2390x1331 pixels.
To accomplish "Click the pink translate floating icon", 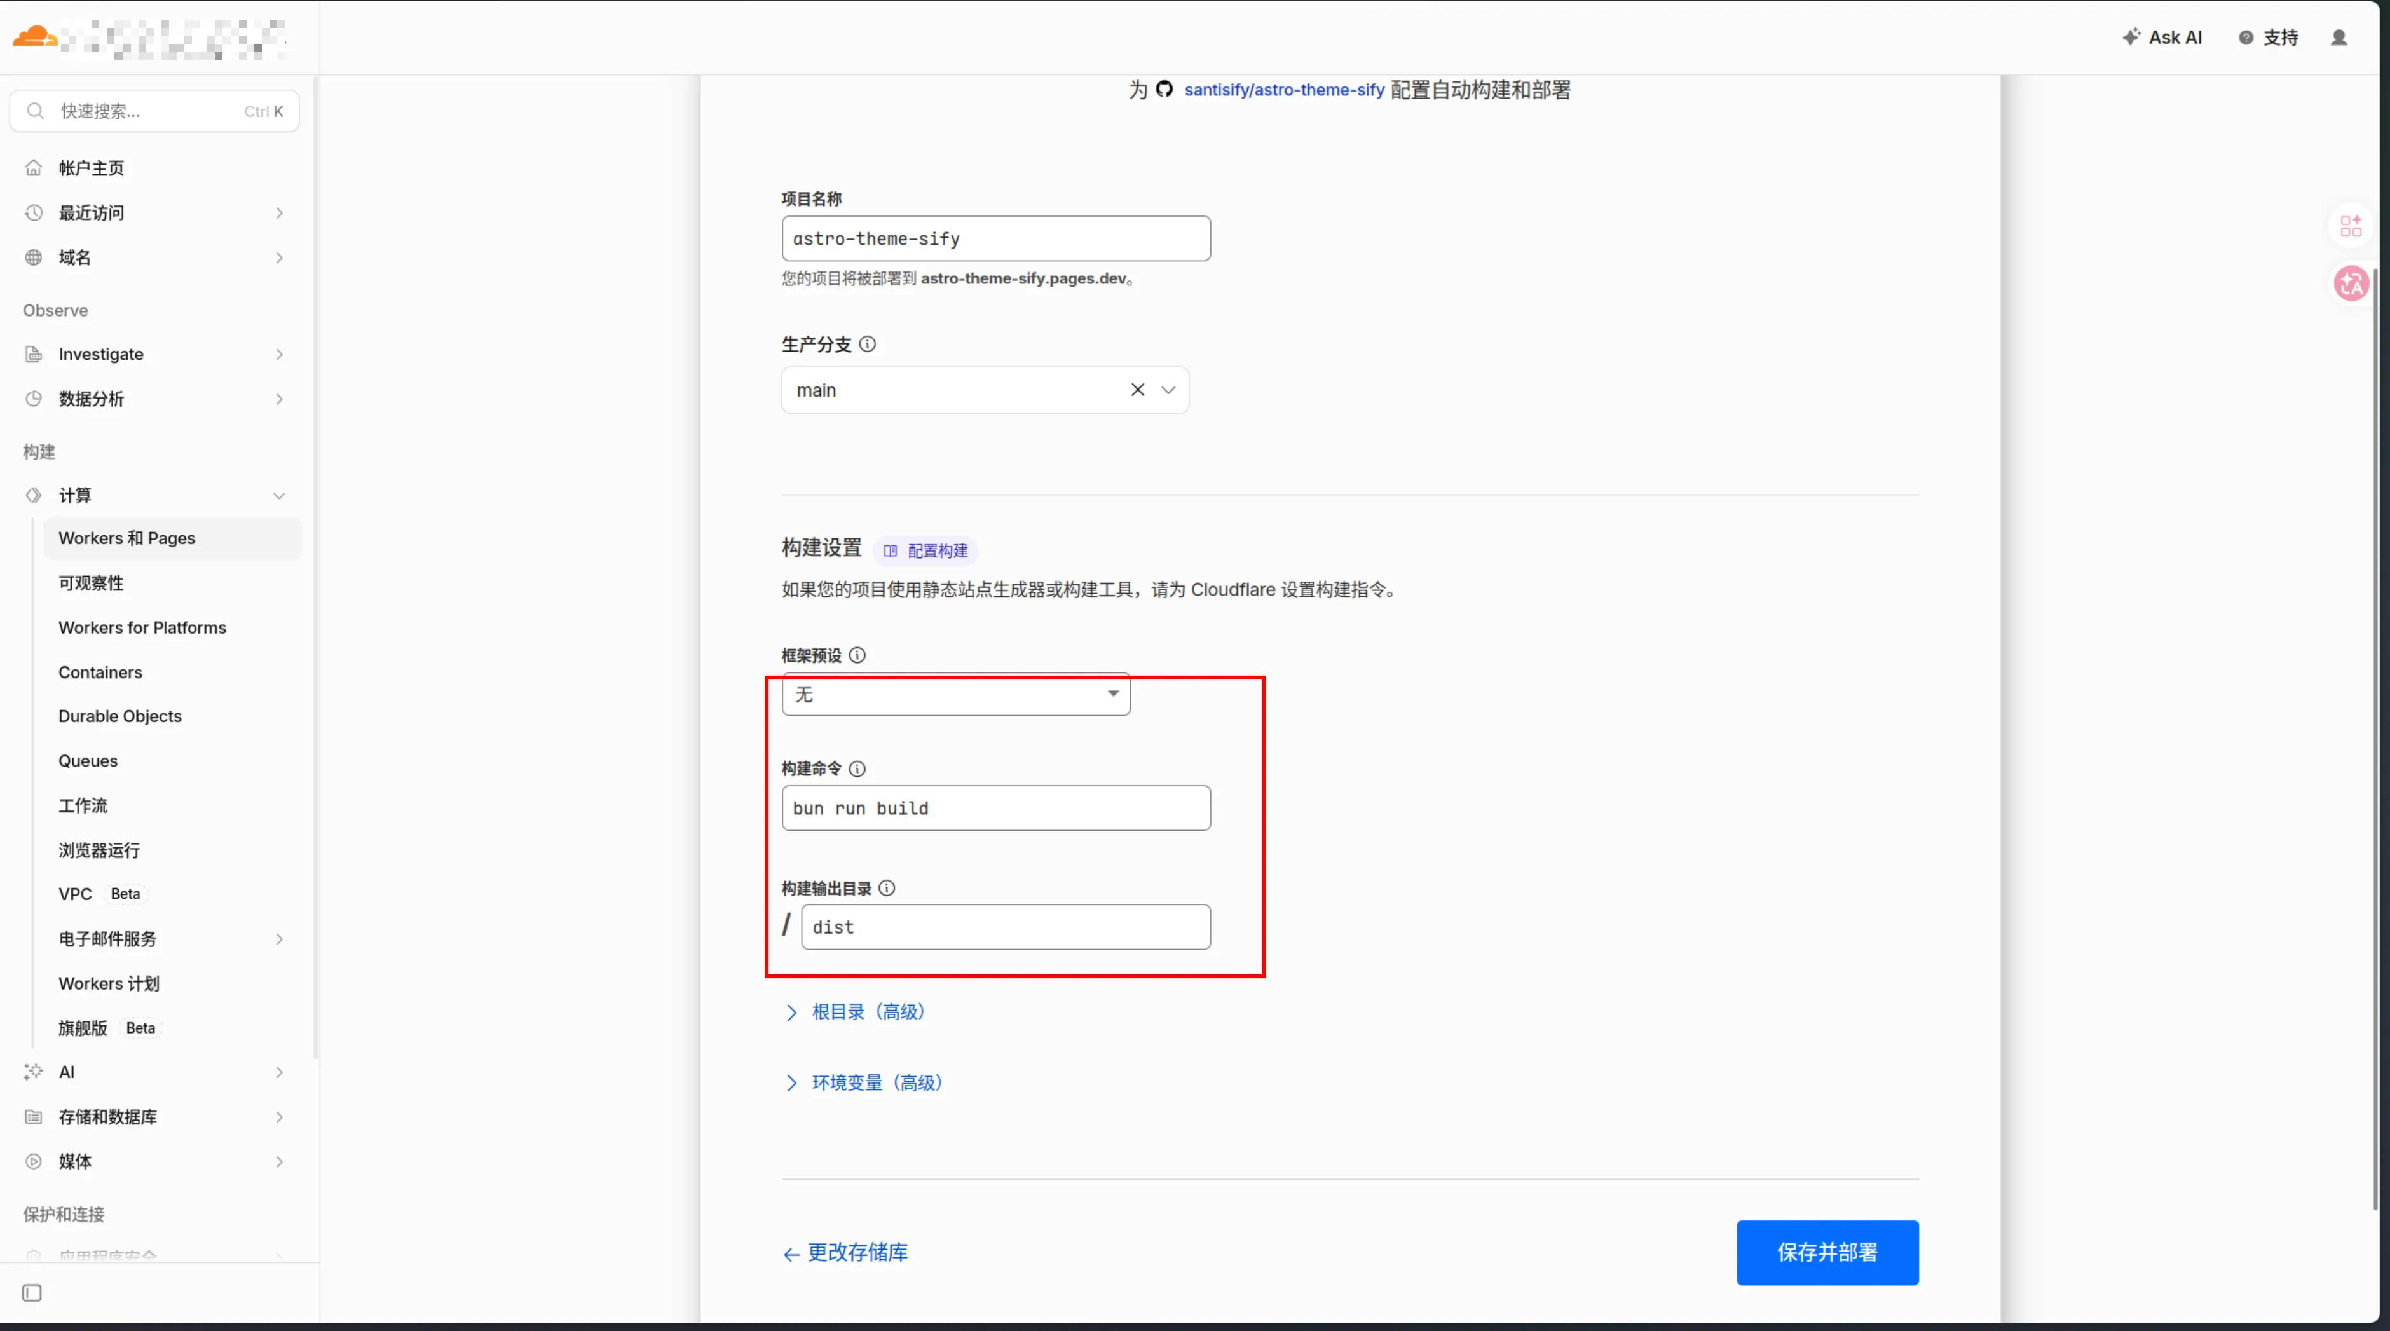I will coord(2350,284).
